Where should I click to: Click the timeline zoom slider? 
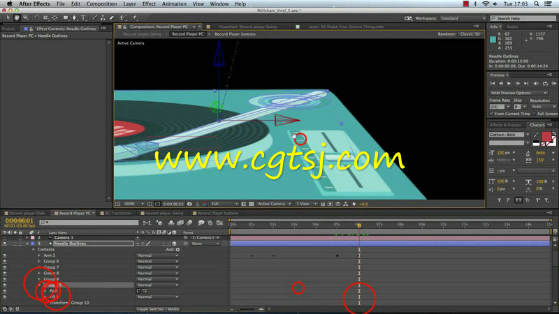coord(246,309)
